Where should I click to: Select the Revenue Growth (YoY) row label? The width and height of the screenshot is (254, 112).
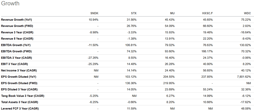[x=17, y=20]
